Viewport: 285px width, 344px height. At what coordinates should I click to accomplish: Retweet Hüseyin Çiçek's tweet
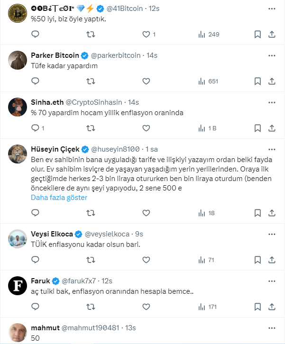tap(91, 213)
